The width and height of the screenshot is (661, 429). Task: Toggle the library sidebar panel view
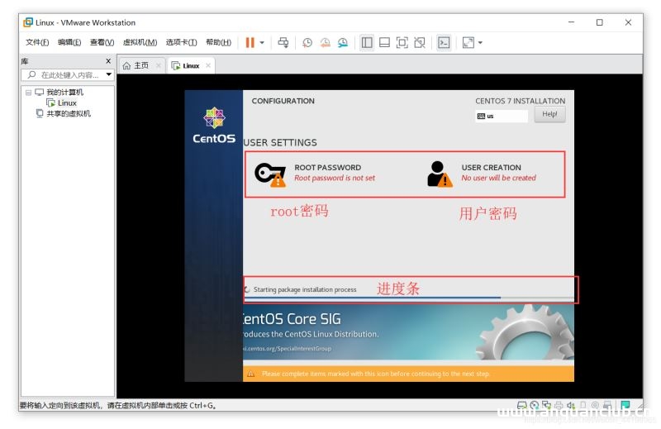click(367, 42)
